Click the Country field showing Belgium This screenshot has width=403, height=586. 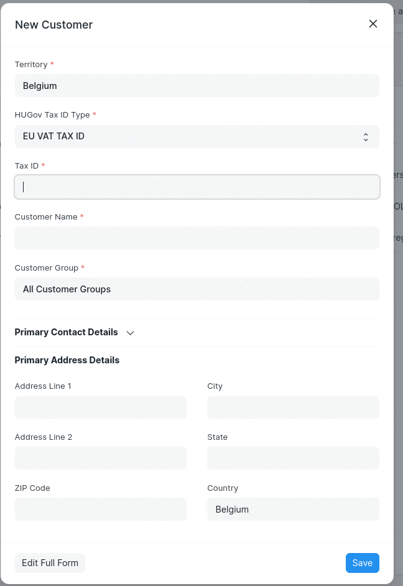293,509
